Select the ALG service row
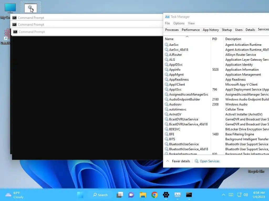The image size is (269, 201). [x=216, y=59]
